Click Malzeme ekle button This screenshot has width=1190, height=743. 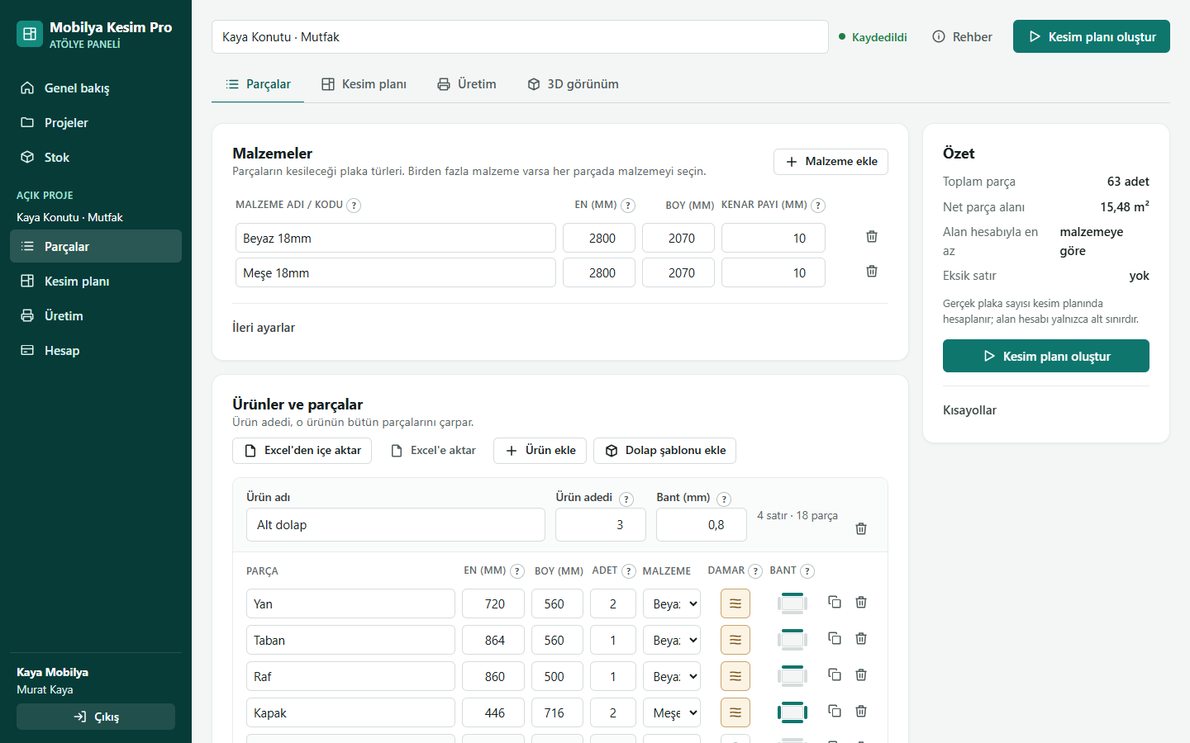click(x=831, y=162)
